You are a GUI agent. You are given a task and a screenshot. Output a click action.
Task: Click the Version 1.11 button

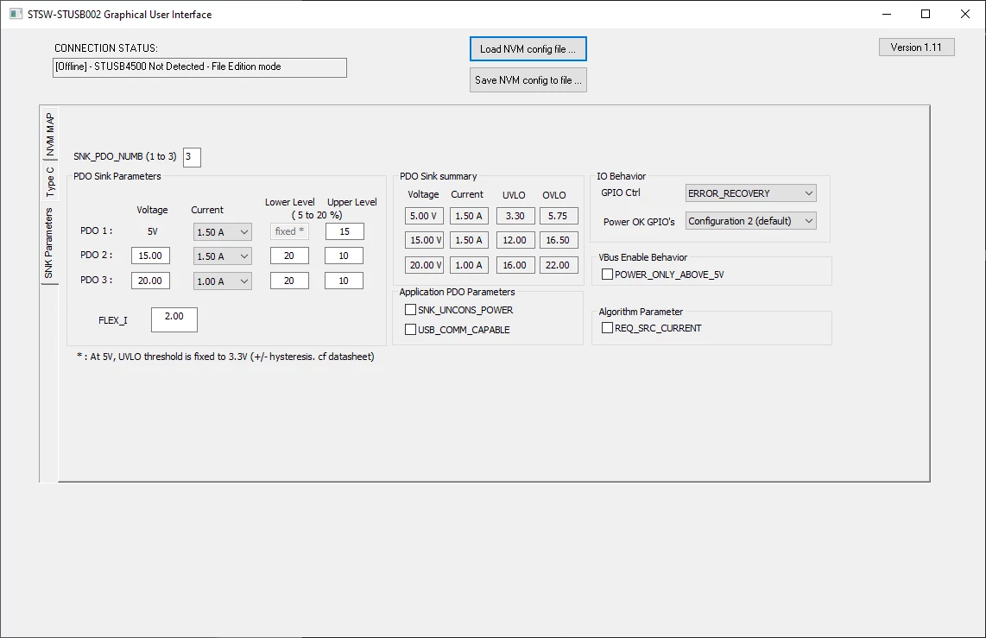coord(916,47)
